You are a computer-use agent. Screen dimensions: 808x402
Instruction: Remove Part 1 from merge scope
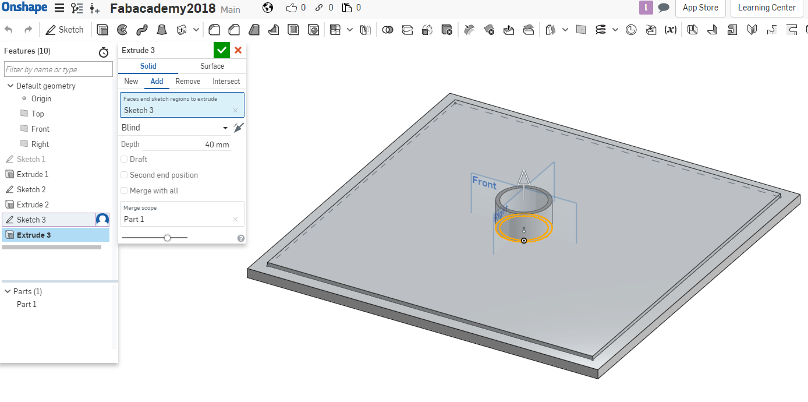click(x=235, y=219)
